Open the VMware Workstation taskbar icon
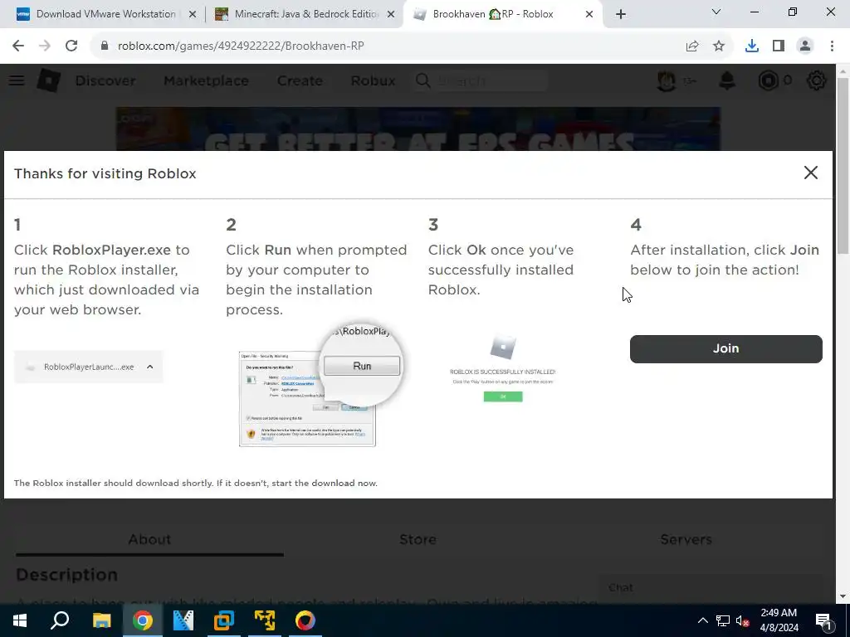 [x=224, y=620]
